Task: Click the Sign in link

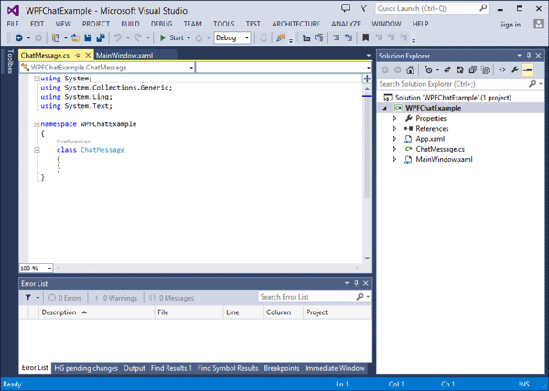Action: [510, 25]
